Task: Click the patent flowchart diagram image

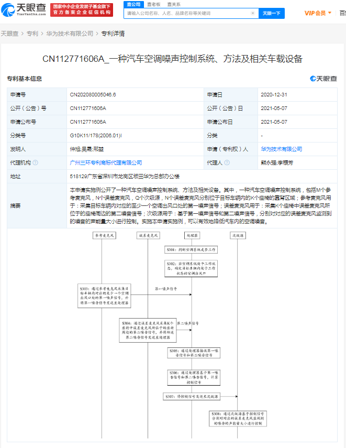Action: 172,335
